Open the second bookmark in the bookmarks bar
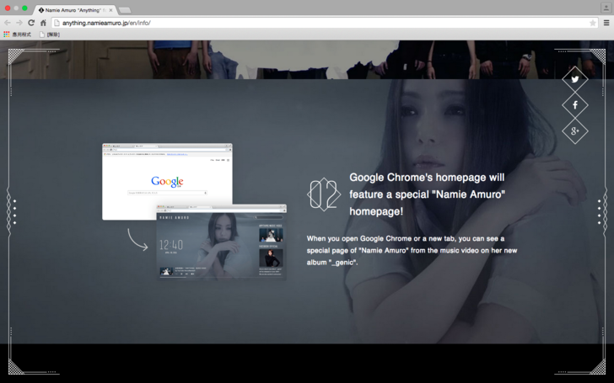 [49, 35]
